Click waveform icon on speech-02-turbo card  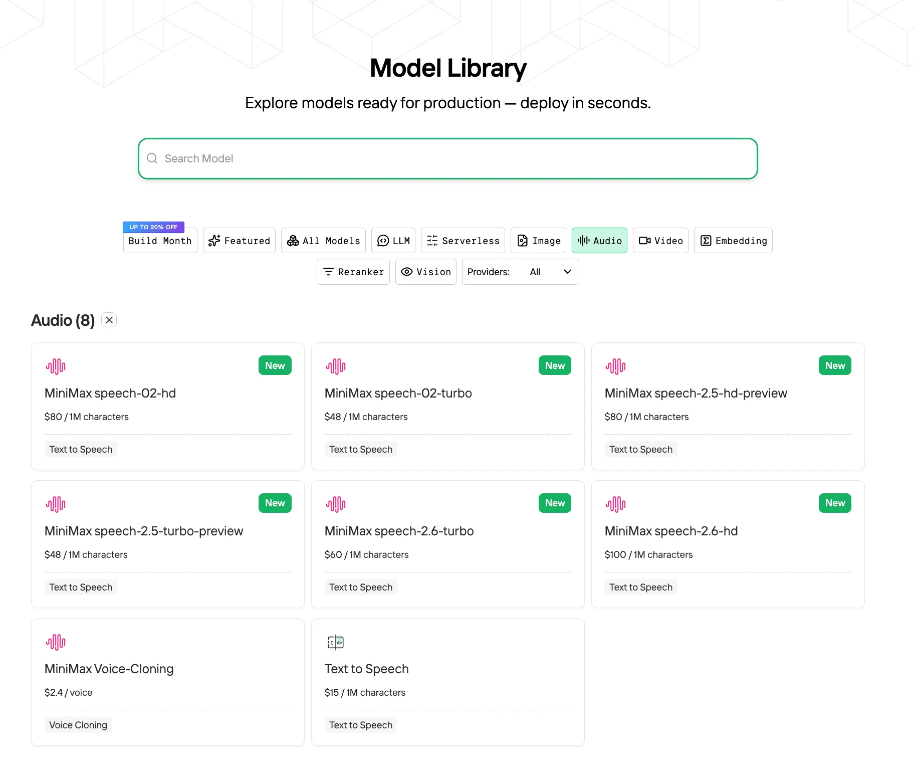[x=336, y=366]
